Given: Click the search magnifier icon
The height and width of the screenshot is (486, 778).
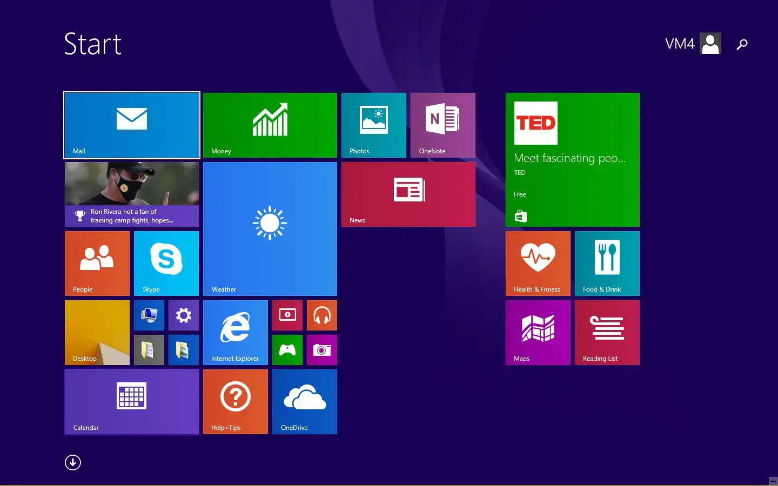Looking at the screenshot, I should [742, 44].
